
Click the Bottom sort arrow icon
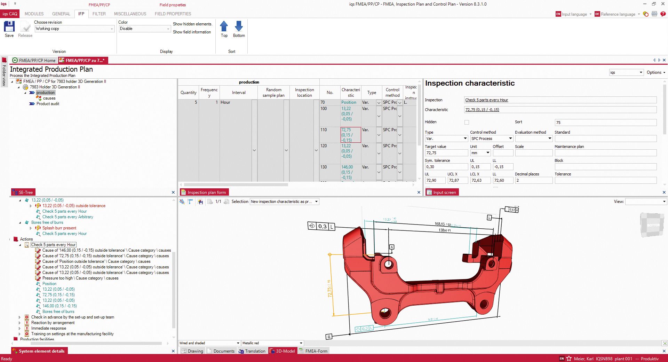pyautogui.click(x=239, y=27)
